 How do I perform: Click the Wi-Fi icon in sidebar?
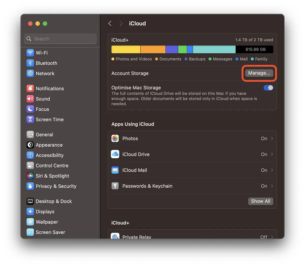30,53
